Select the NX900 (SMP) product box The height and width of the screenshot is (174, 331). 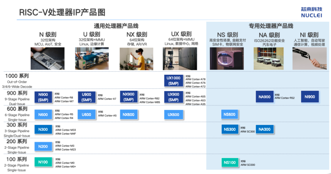pyautogui.click(x=129, y=97)
